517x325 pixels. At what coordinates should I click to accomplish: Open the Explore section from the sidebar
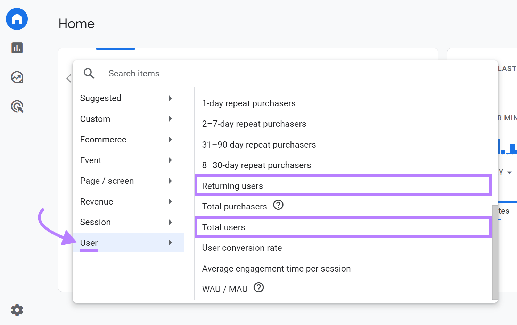(17, 77)
